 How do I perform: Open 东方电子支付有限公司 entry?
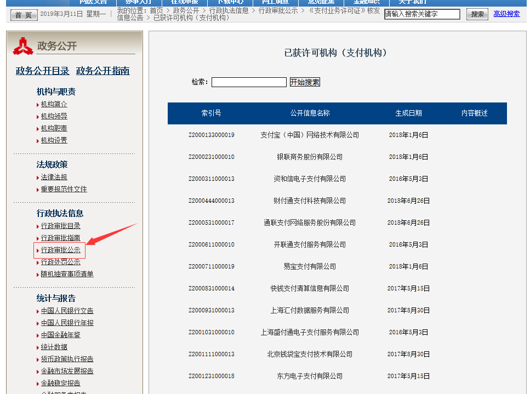click(310, 376)
